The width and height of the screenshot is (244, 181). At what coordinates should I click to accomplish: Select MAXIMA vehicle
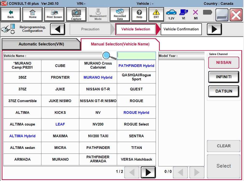click(60, 136)
